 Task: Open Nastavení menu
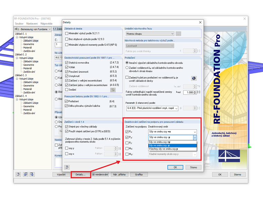tap(32, 24)
